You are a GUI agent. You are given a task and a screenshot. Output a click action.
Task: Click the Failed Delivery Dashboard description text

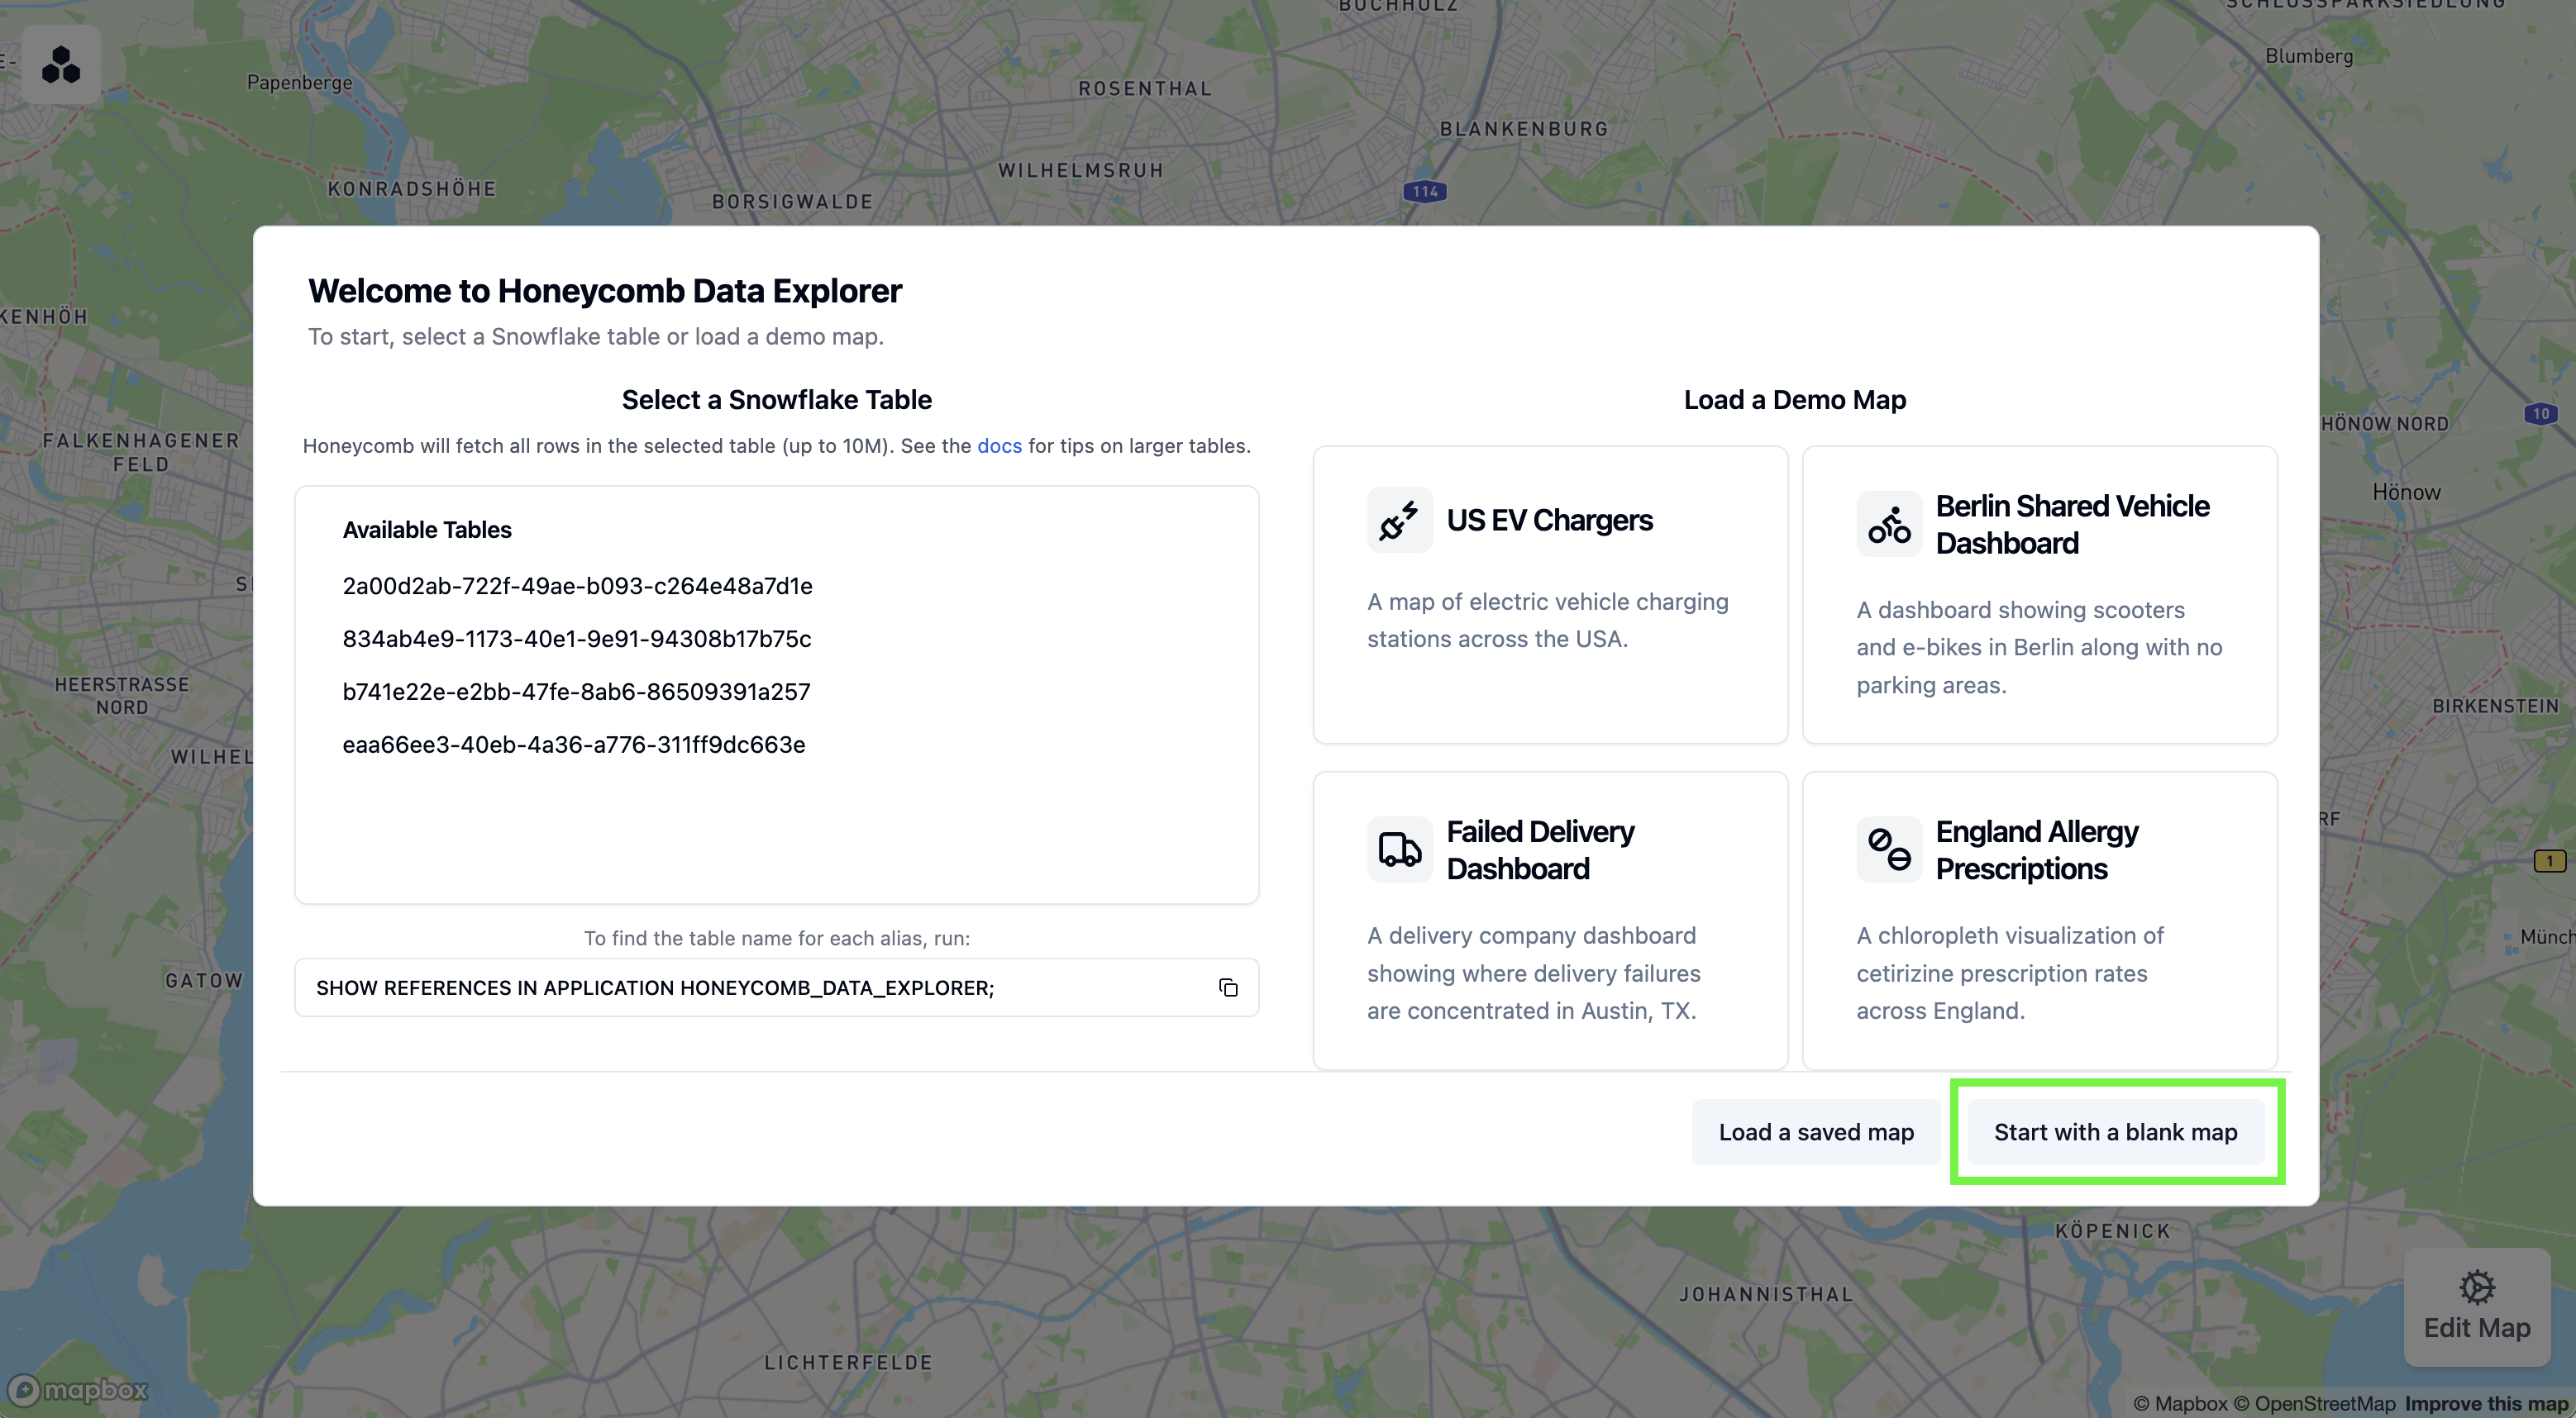(x=1534, y=973)
